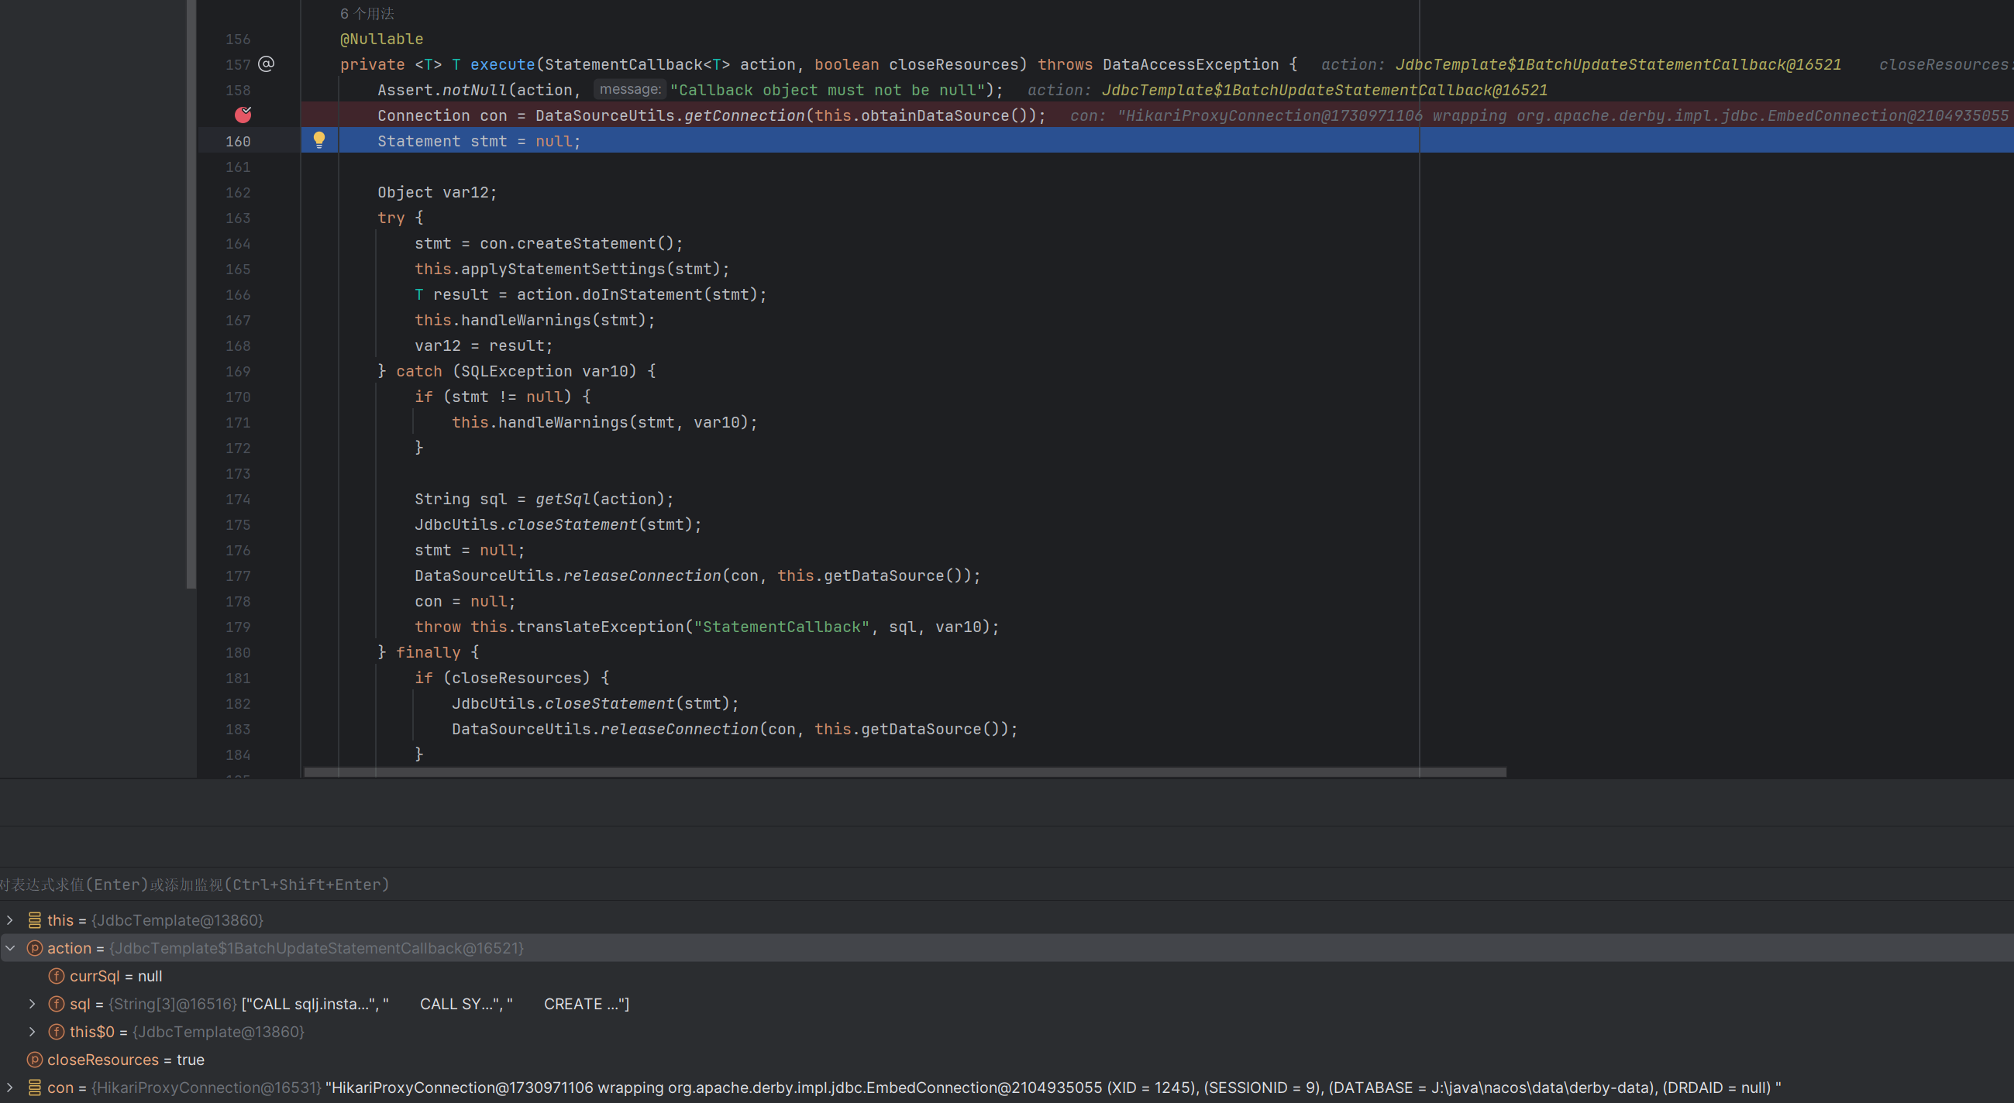Viewport: 2014px width, 1103px height.
Task: Expand the 'this' JdbcTemplate variable node
Action: [x=10, y=920]
